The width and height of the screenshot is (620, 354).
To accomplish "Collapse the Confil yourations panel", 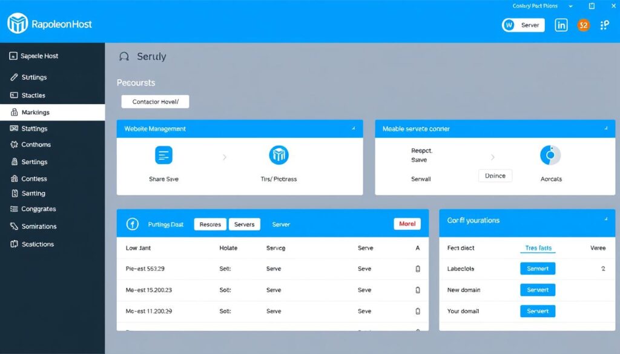I will click(x=605, y=220).
